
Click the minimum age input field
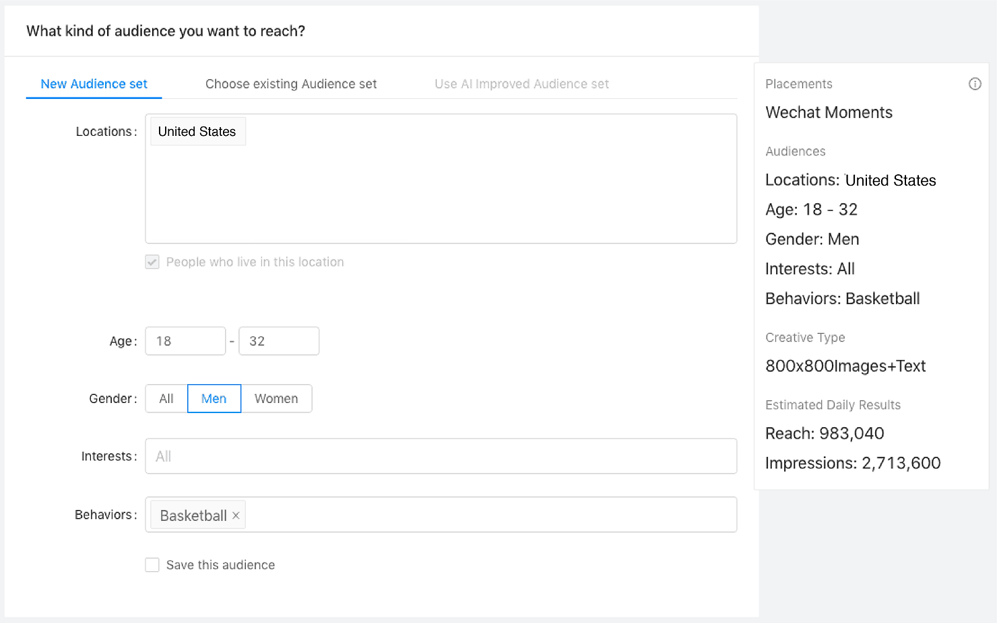point(185,340)
